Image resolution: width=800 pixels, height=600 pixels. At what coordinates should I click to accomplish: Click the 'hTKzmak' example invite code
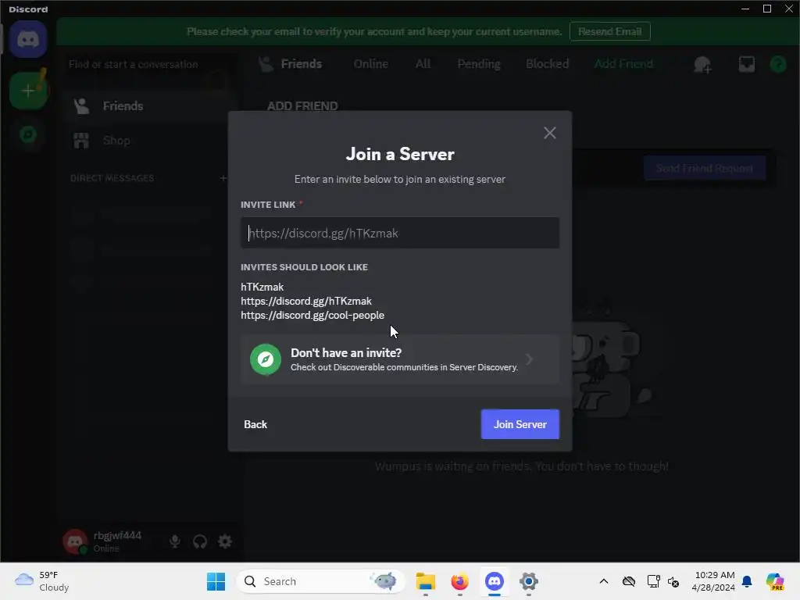pos(262,287)
